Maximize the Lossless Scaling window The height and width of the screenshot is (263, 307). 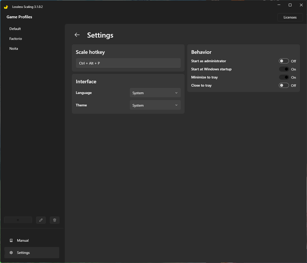[x=290, y=5]
